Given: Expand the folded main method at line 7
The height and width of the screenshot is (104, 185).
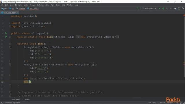Looking at the screenshot, I should click(10, 37).
